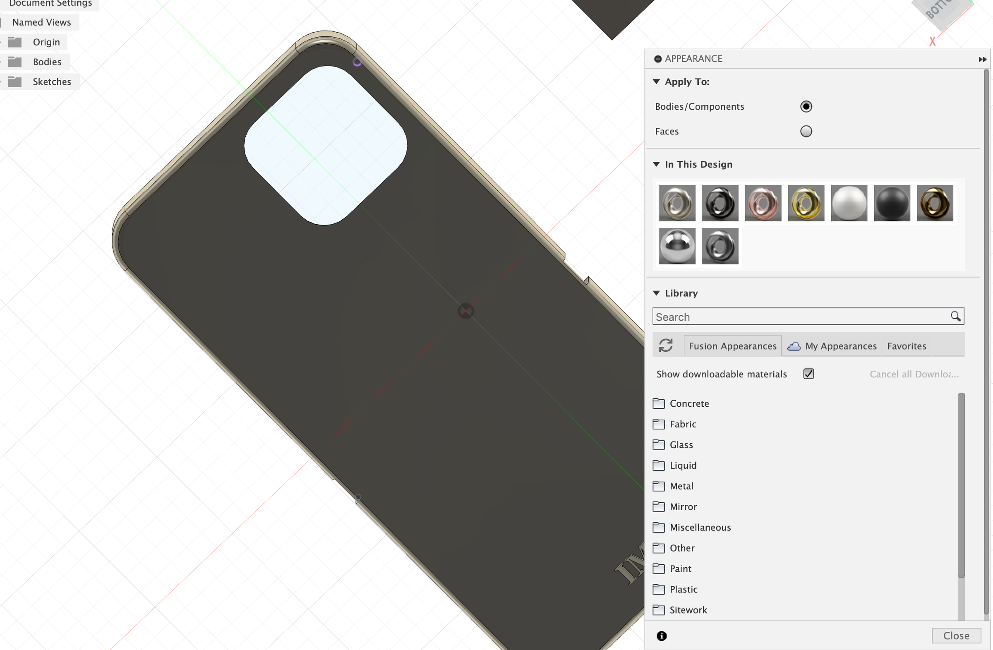Select the rose gold material swatch

[763, 203]
